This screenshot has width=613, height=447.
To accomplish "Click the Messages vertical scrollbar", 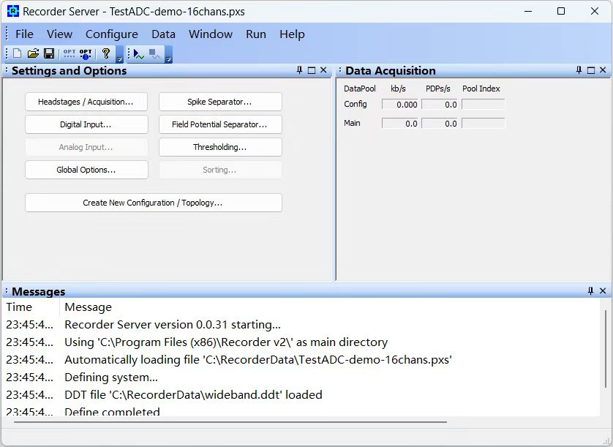I will pos(605,348).
